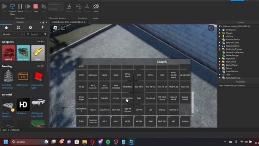Open the Toolbox panel options chevron
Screen dimensions: 259x146
point(40,22)
